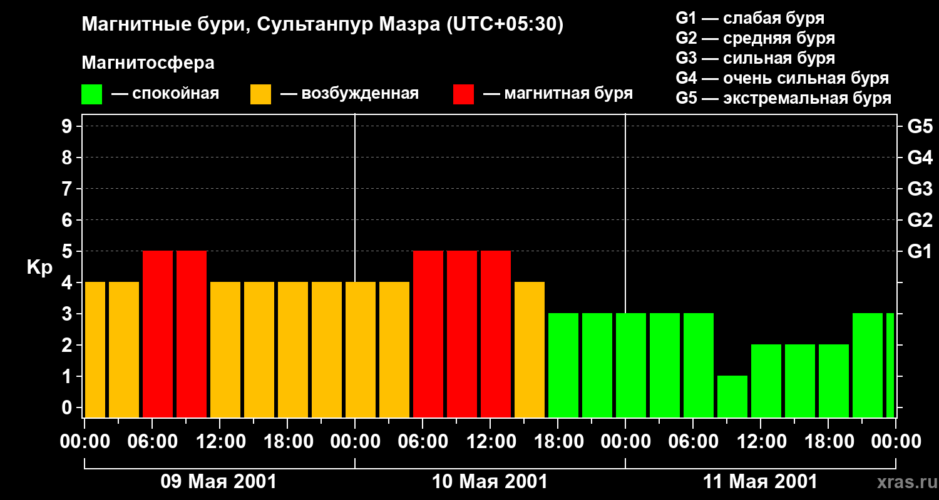Click the right-axis 'G3' storm level label
Viewport: 939px width, 500px height.
(x=920, y=189)
